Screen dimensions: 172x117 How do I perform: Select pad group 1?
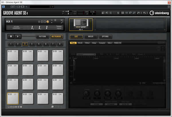pyautogui.click(x=11, y=44)
